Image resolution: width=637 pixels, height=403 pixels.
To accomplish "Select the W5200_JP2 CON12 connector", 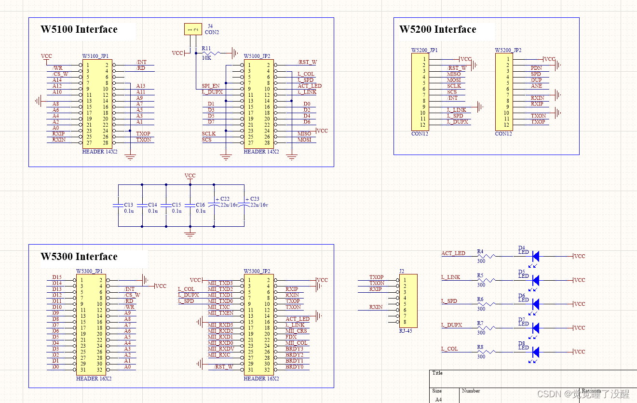I will point(503,92).
